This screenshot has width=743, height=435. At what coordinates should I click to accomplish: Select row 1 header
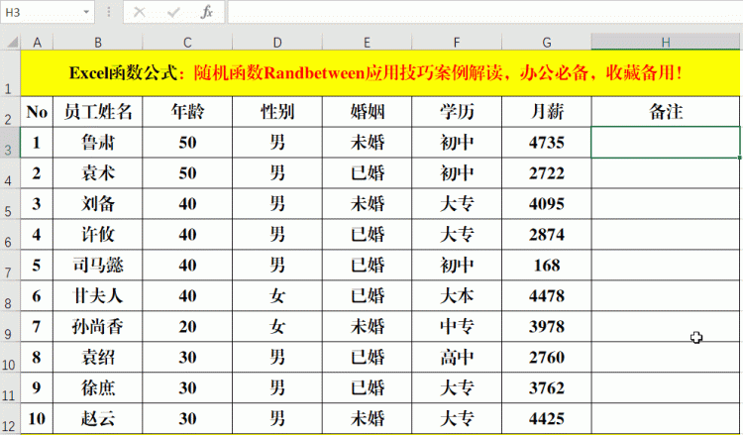[x=10, y=73]
